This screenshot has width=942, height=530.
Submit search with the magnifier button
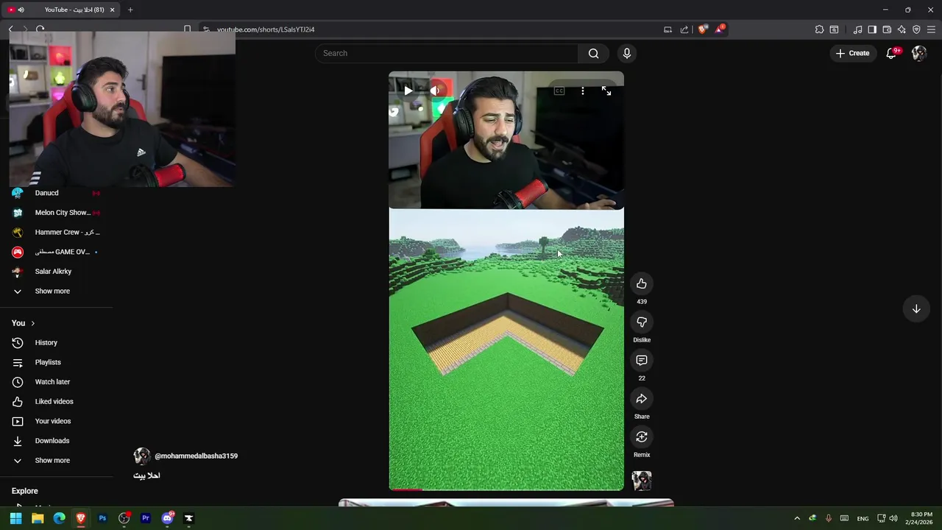click(594, 53)
